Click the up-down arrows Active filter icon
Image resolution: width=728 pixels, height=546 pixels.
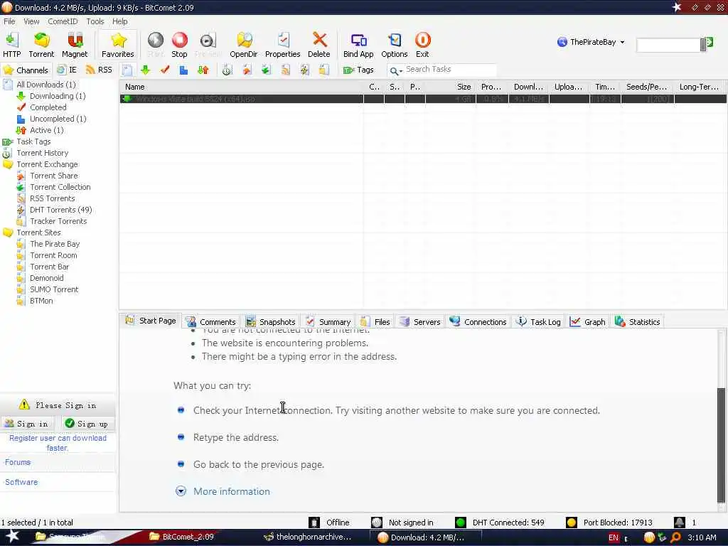(203, 70)
